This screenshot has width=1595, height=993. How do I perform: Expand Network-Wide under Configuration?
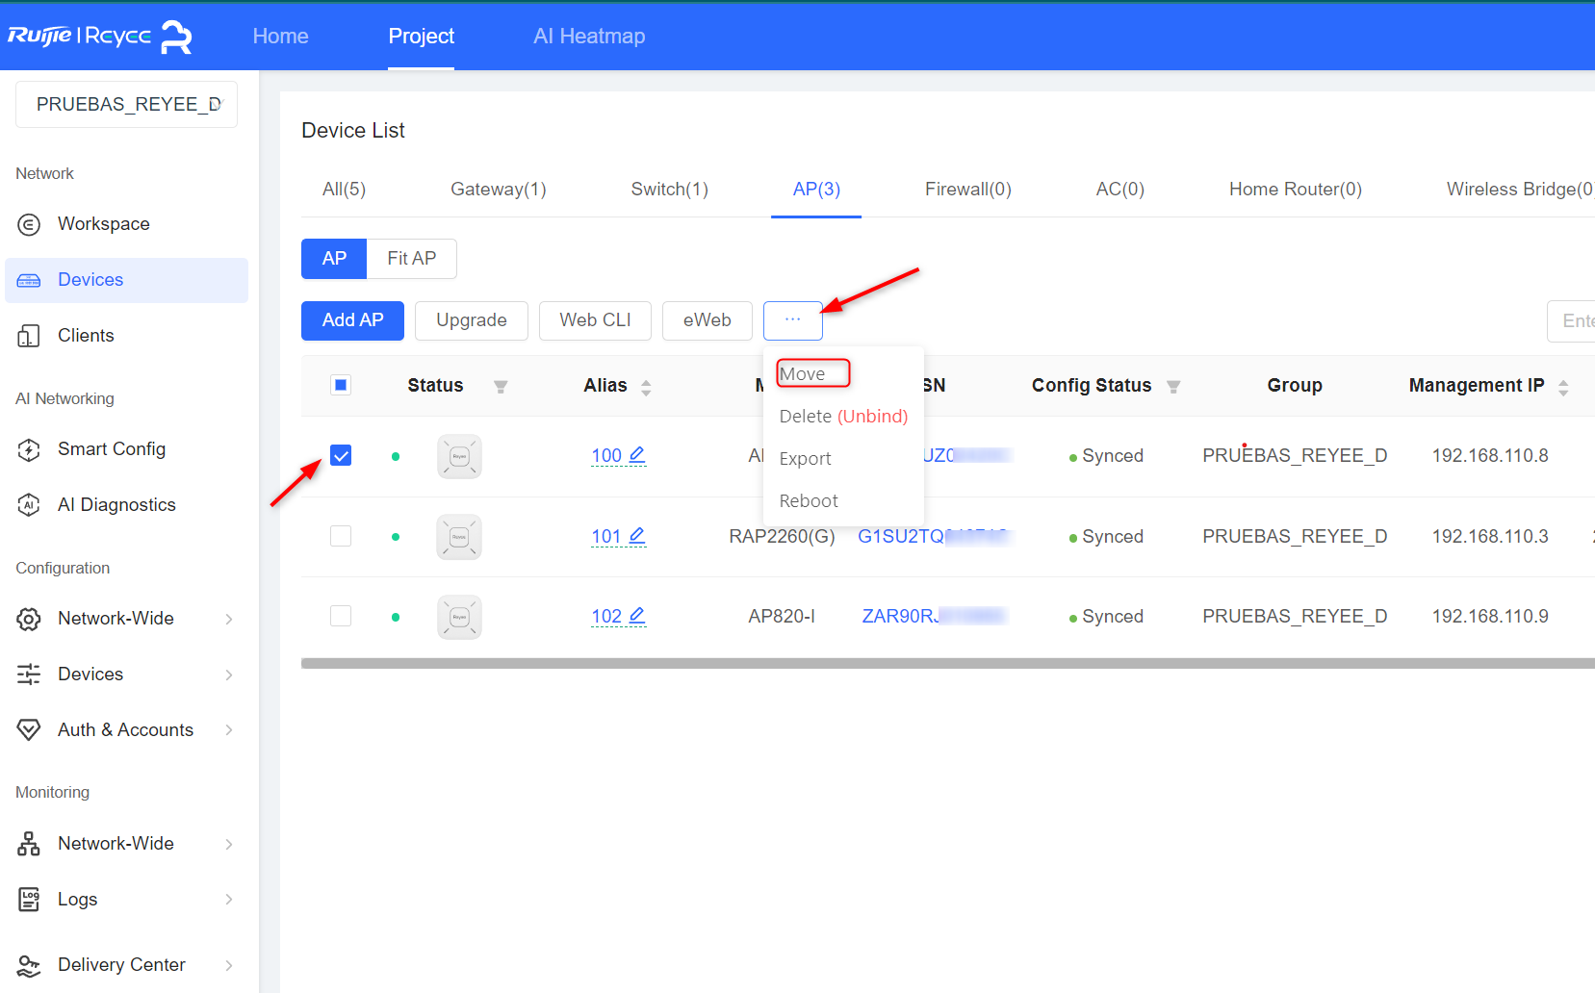coord(126,619)
